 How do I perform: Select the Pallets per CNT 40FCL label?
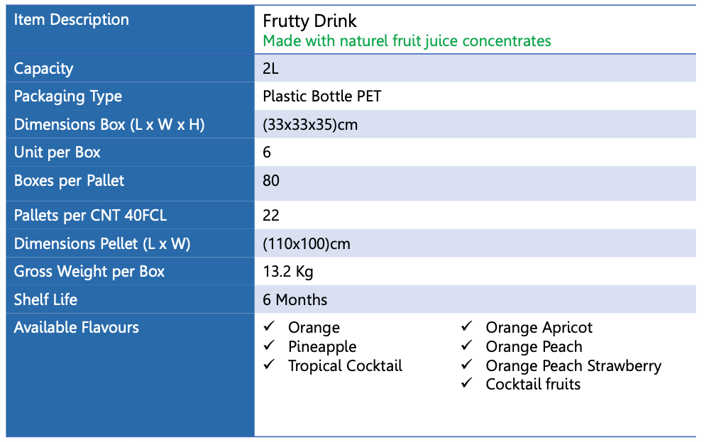tap(90, 216)
